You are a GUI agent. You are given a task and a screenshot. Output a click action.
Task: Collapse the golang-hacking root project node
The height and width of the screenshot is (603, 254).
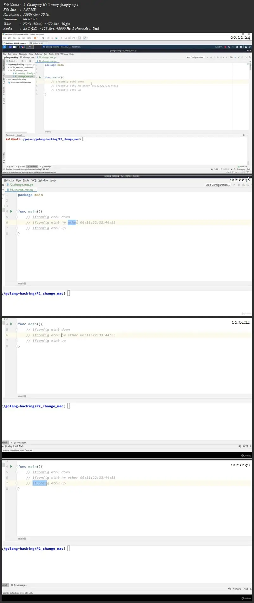pyautogui.click(x=6, y=64)
